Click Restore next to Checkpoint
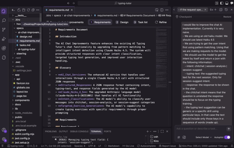Image resolution: width=234 pixels, height=148 pixels. click(x=227, y=17)
